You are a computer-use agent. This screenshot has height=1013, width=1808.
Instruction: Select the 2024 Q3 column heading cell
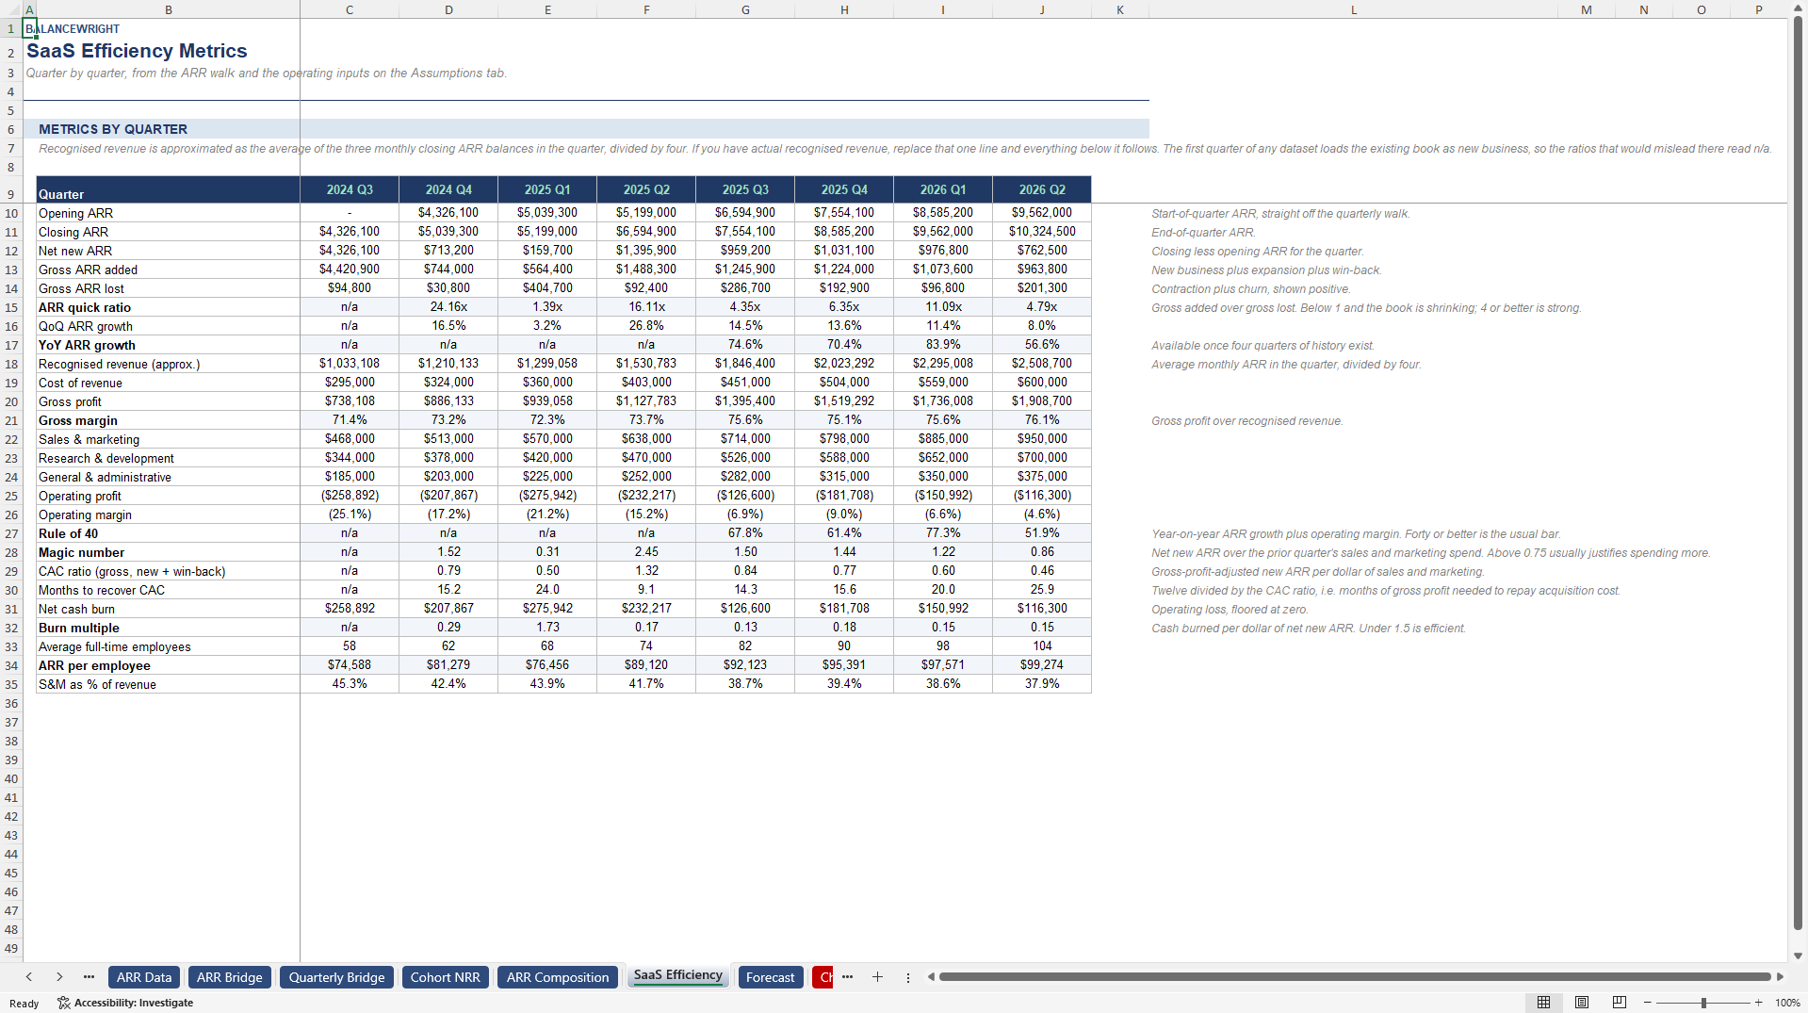[x=350, y=189]
